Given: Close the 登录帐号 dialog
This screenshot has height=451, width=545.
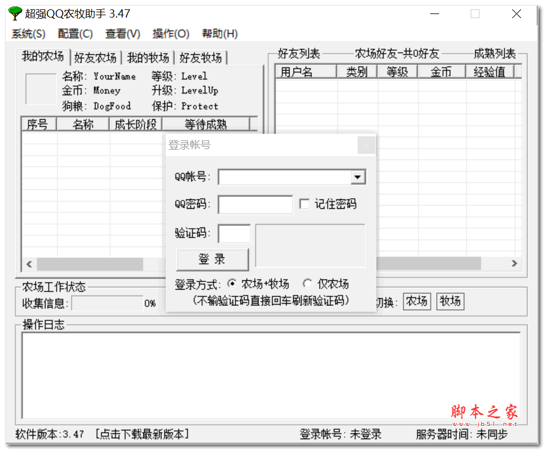Looking at the screenshot, I should [x=366, y=145].
